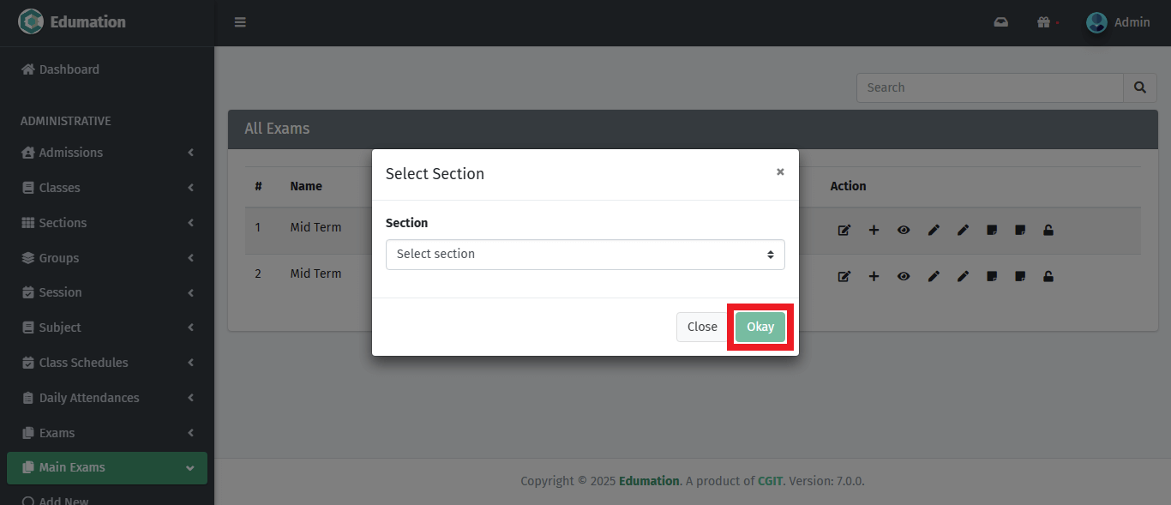Viewport: 1171px width, 505px height.
Task: Go to Dashboard in the sidebar
Action: point(69,69)
